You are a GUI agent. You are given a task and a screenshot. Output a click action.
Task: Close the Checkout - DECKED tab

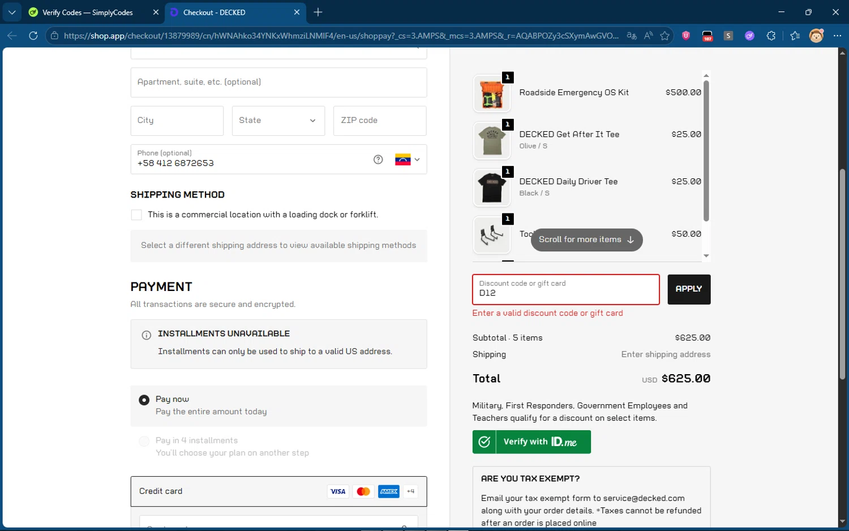click(x=297, y=12)
